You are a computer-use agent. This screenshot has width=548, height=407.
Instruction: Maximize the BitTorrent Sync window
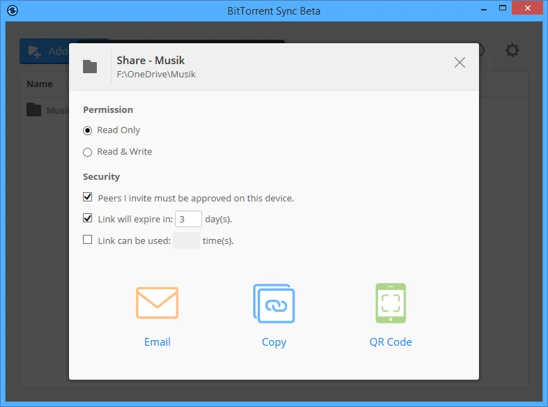point(502,8)
